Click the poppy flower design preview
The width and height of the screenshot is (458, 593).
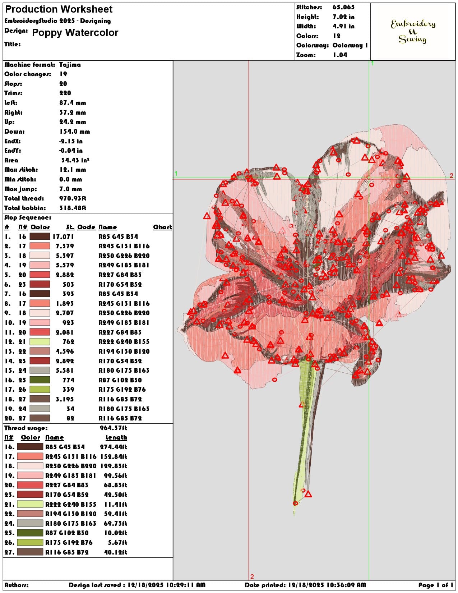(314, 320)
